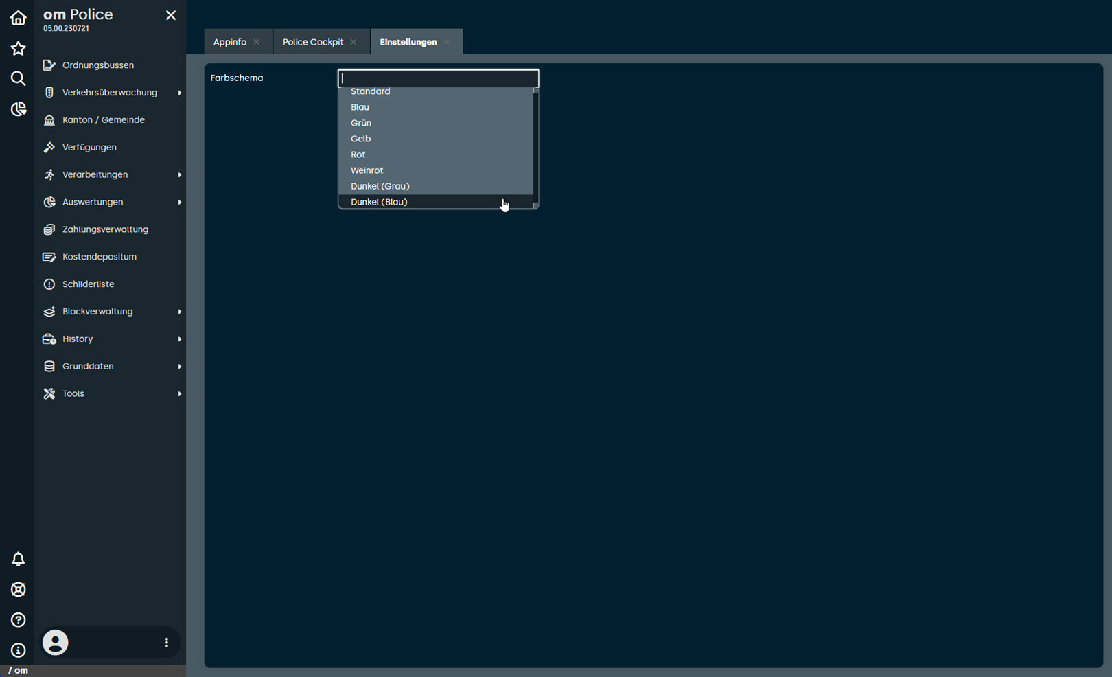Viewport: 1112px width, 677px height.
Task: Click the info circle icon
Action: point(18,650)
